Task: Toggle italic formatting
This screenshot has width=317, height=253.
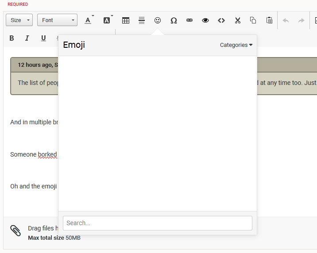Action: point(27,38)
